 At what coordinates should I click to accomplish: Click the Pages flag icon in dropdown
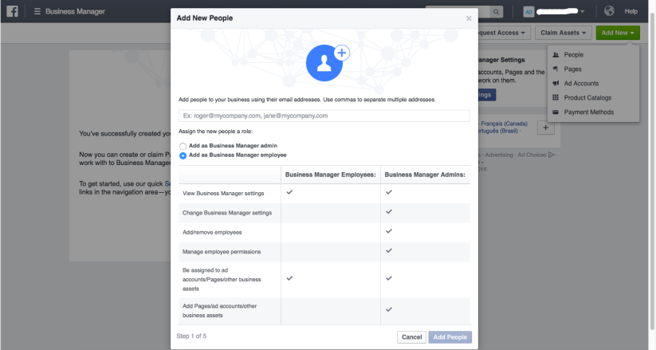click(556, 69)
